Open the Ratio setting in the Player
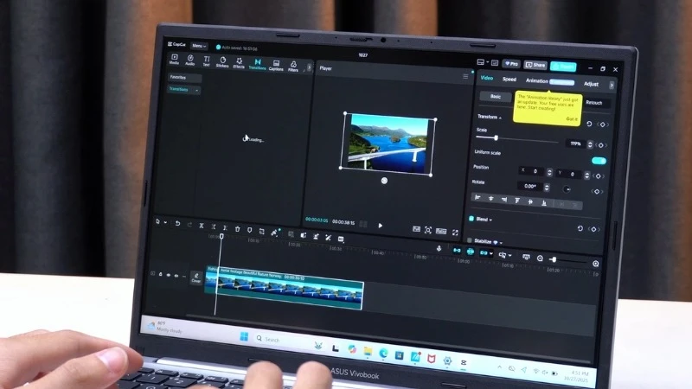The height and width of the screenshot is (389, 692). pos(441,231)
